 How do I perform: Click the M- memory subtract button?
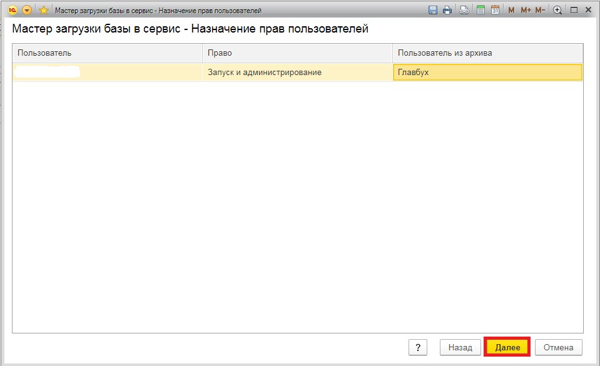pyautogui.click(x=540, y=10)
